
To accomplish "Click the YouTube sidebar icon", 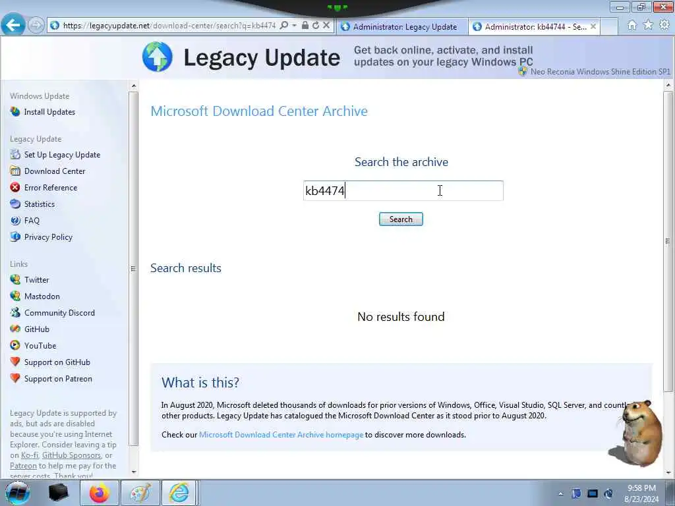I will tap(15, 345).
